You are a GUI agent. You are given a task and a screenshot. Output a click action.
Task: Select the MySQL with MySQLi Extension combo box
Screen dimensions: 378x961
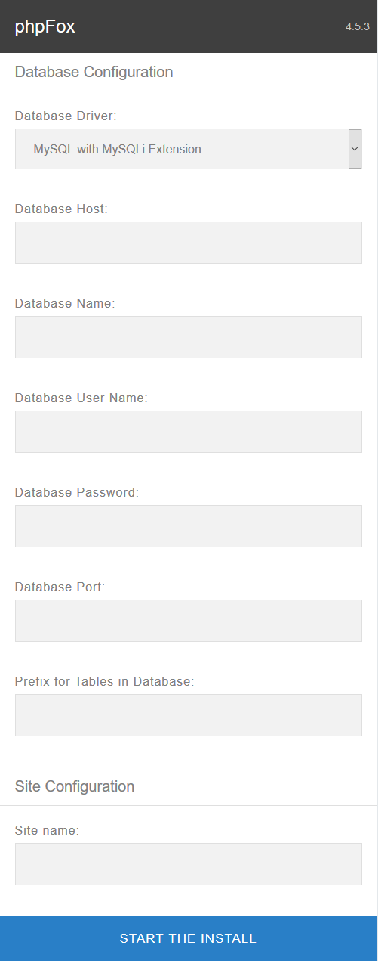click(189, 149)
